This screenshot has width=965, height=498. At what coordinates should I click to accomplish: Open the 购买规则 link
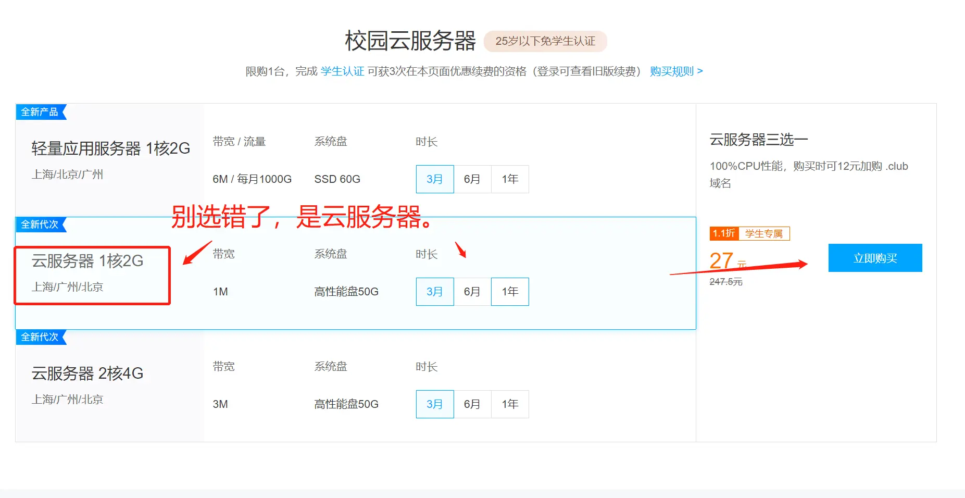pos(676,71)
